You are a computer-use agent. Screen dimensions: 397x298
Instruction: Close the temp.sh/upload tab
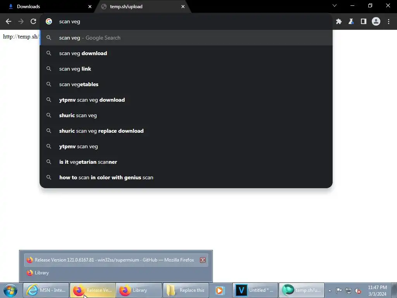pyautogui.click(x=183, y=7)
